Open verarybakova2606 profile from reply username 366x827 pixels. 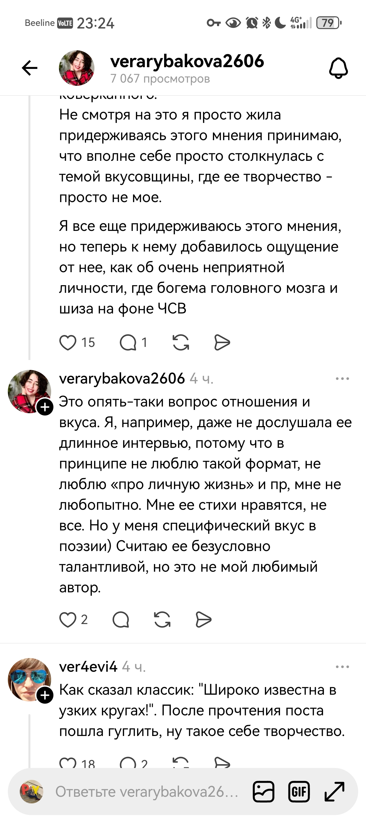pos(122,379)
